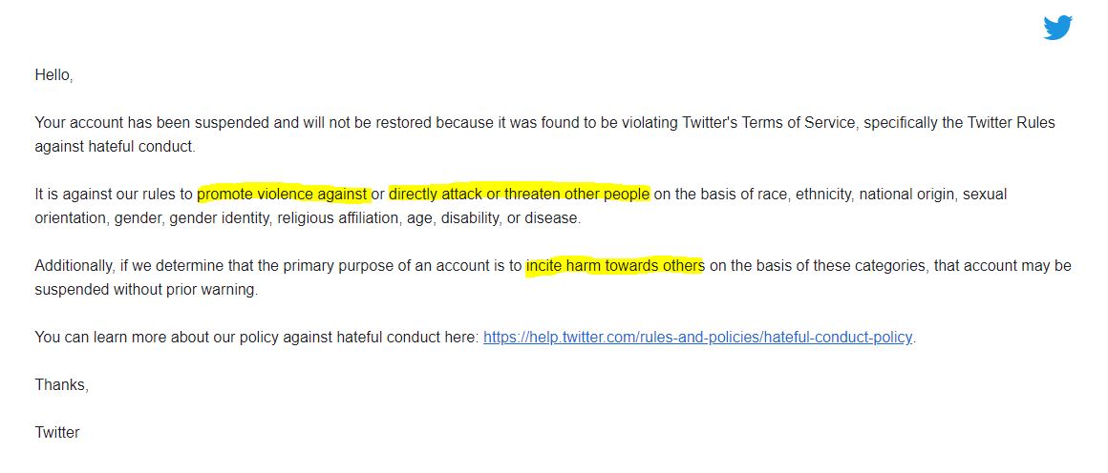Click the highlighted phrase 'promote violence against'
The height and width of the screenshot is (473, 1108).
pyautogui.click(x=284, y=194)
